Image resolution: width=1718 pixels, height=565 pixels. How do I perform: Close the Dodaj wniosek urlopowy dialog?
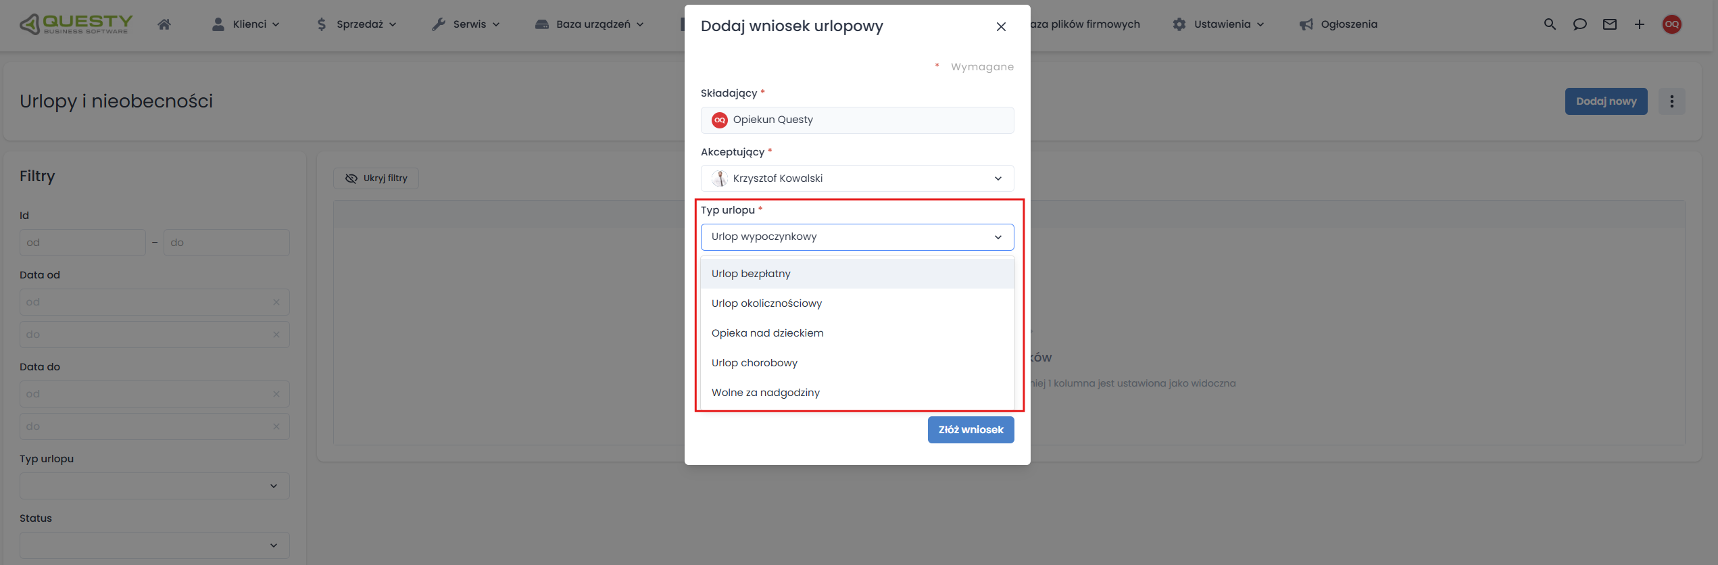pyautogui.click(x=1001, y=26)
